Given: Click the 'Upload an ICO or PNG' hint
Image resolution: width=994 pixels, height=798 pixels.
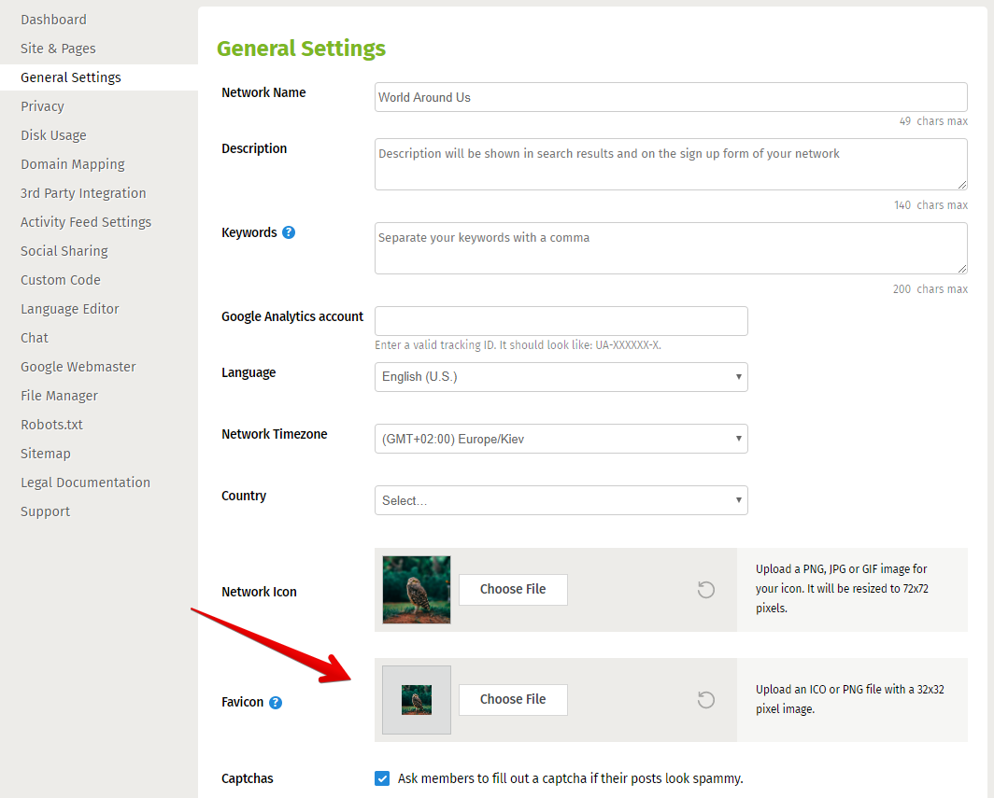Looking at the screenshot, I should click(849, 699).
